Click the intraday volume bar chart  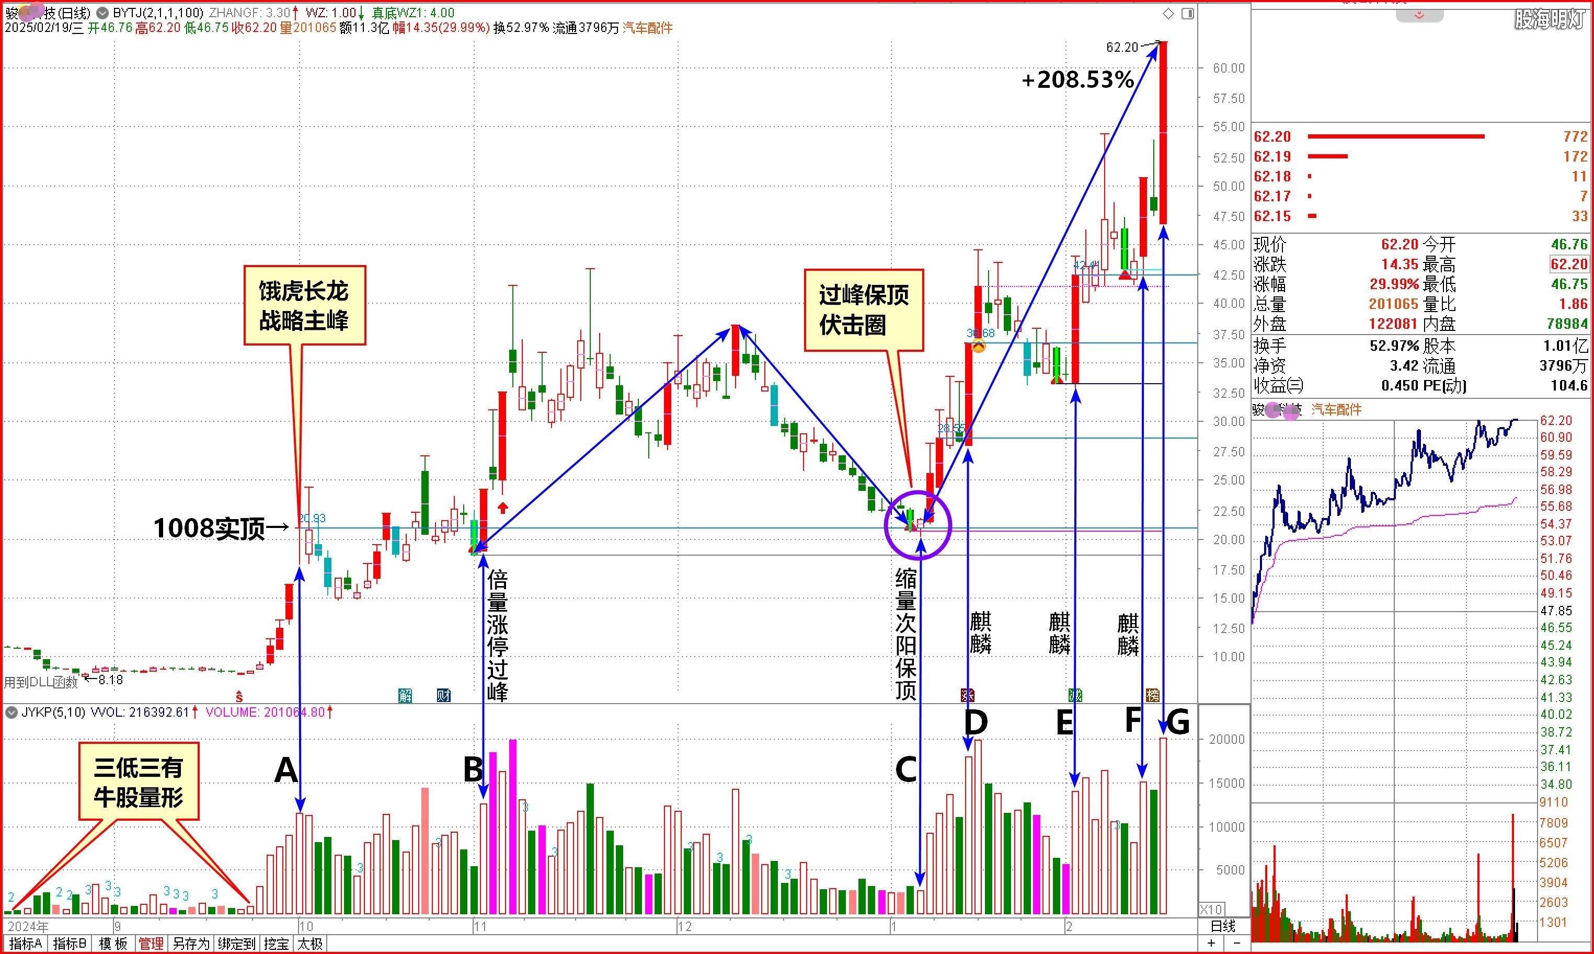click(x=1393, y=872)
